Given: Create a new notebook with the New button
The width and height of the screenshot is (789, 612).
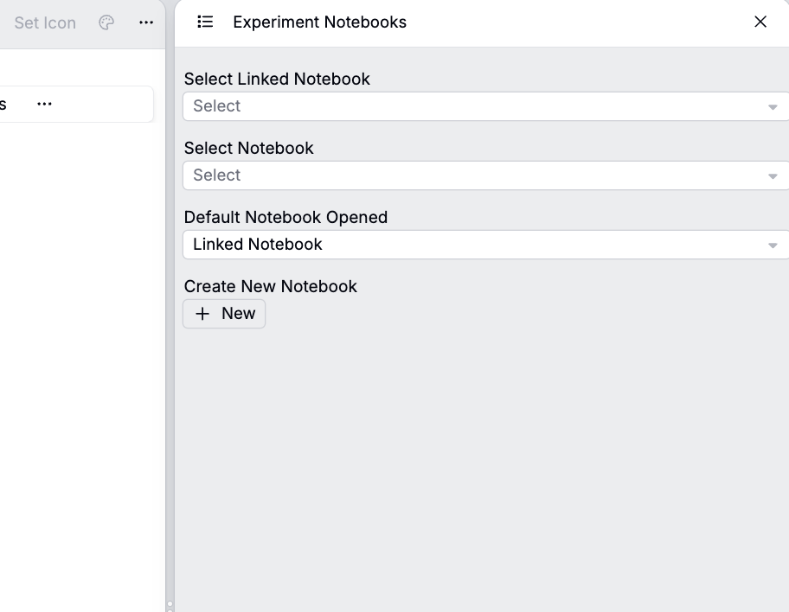Looking at the screenshot, I should coord(224,314).
